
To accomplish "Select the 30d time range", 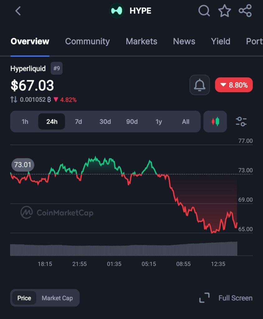I will [105, 122].
